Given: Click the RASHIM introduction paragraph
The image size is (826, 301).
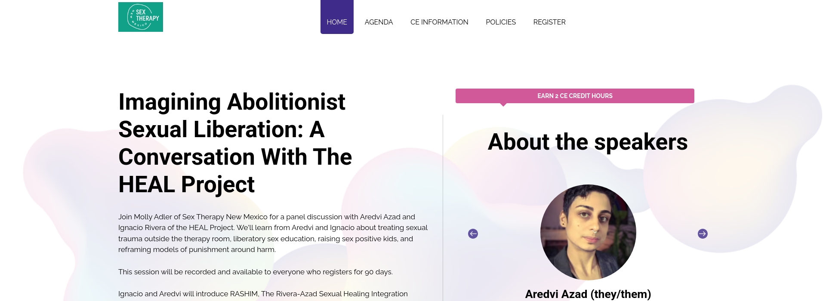Looking at the screenshot, I should (263, 295).
